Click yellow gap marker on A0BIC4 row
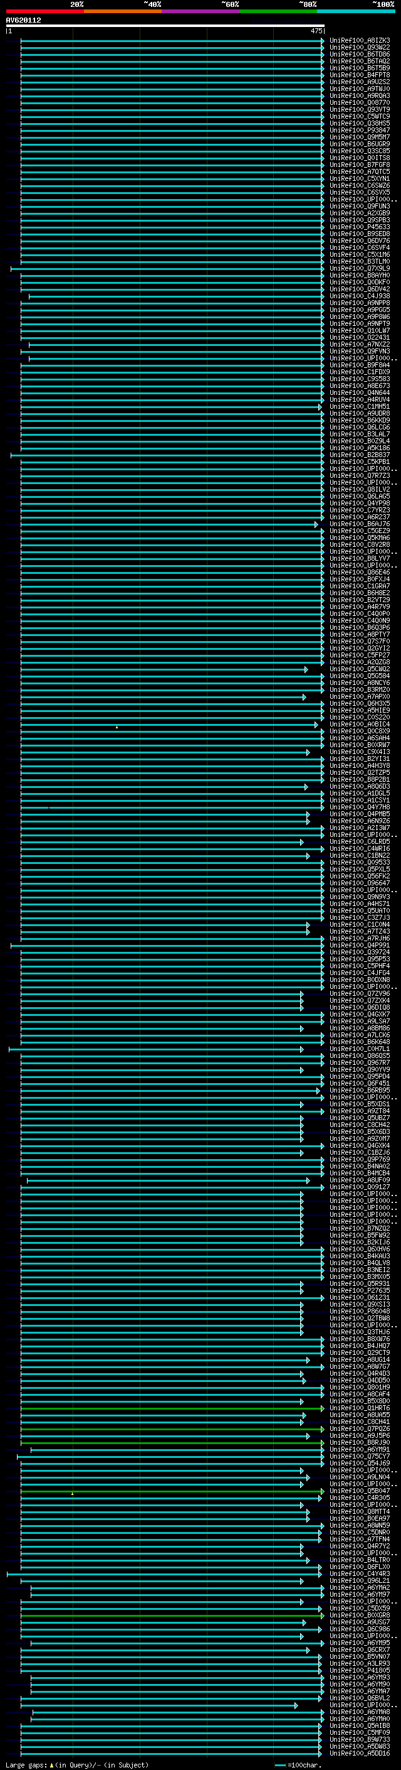 117,726
